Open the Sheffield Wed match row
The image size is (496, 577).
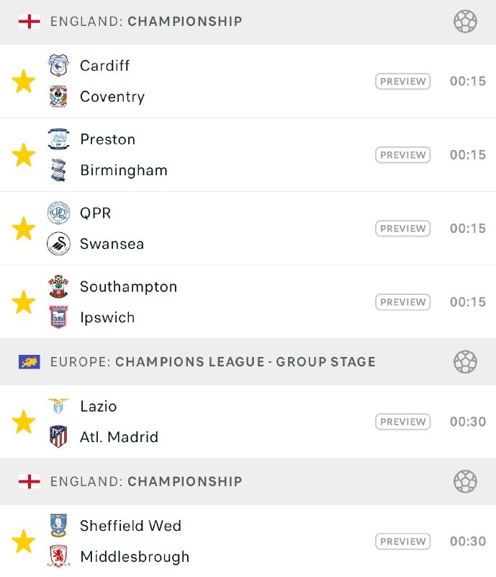click(216, 541)
